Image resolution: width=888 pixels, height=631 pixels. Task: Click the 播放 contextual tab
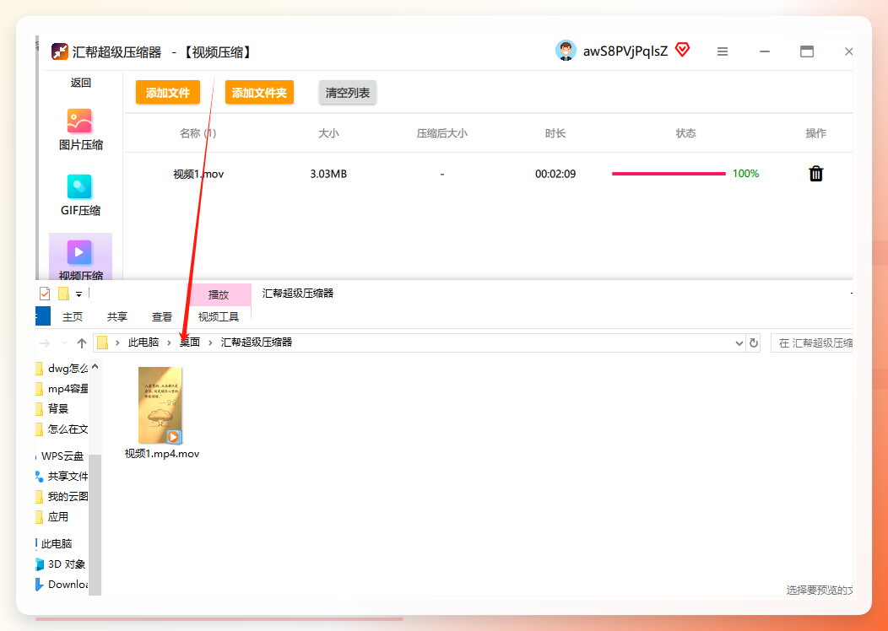coord(219,294)
